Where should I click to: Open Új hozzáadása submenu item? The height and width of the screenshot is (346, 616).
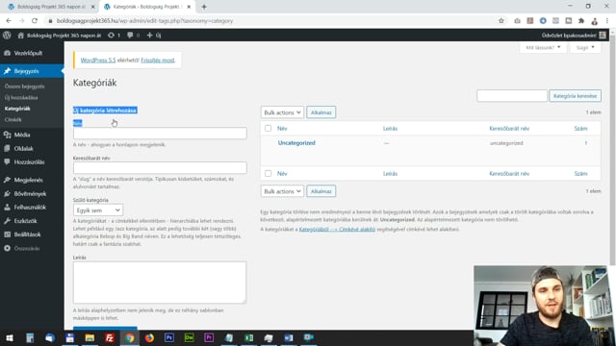click(21, 97)
